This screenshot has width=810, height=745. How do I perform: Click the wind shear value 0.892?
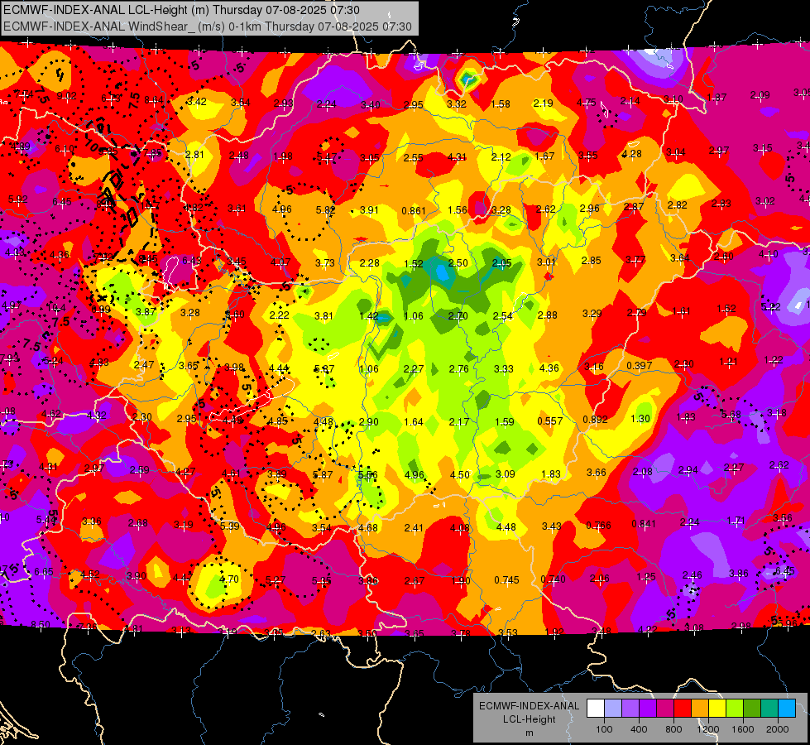tap(595, 420)
